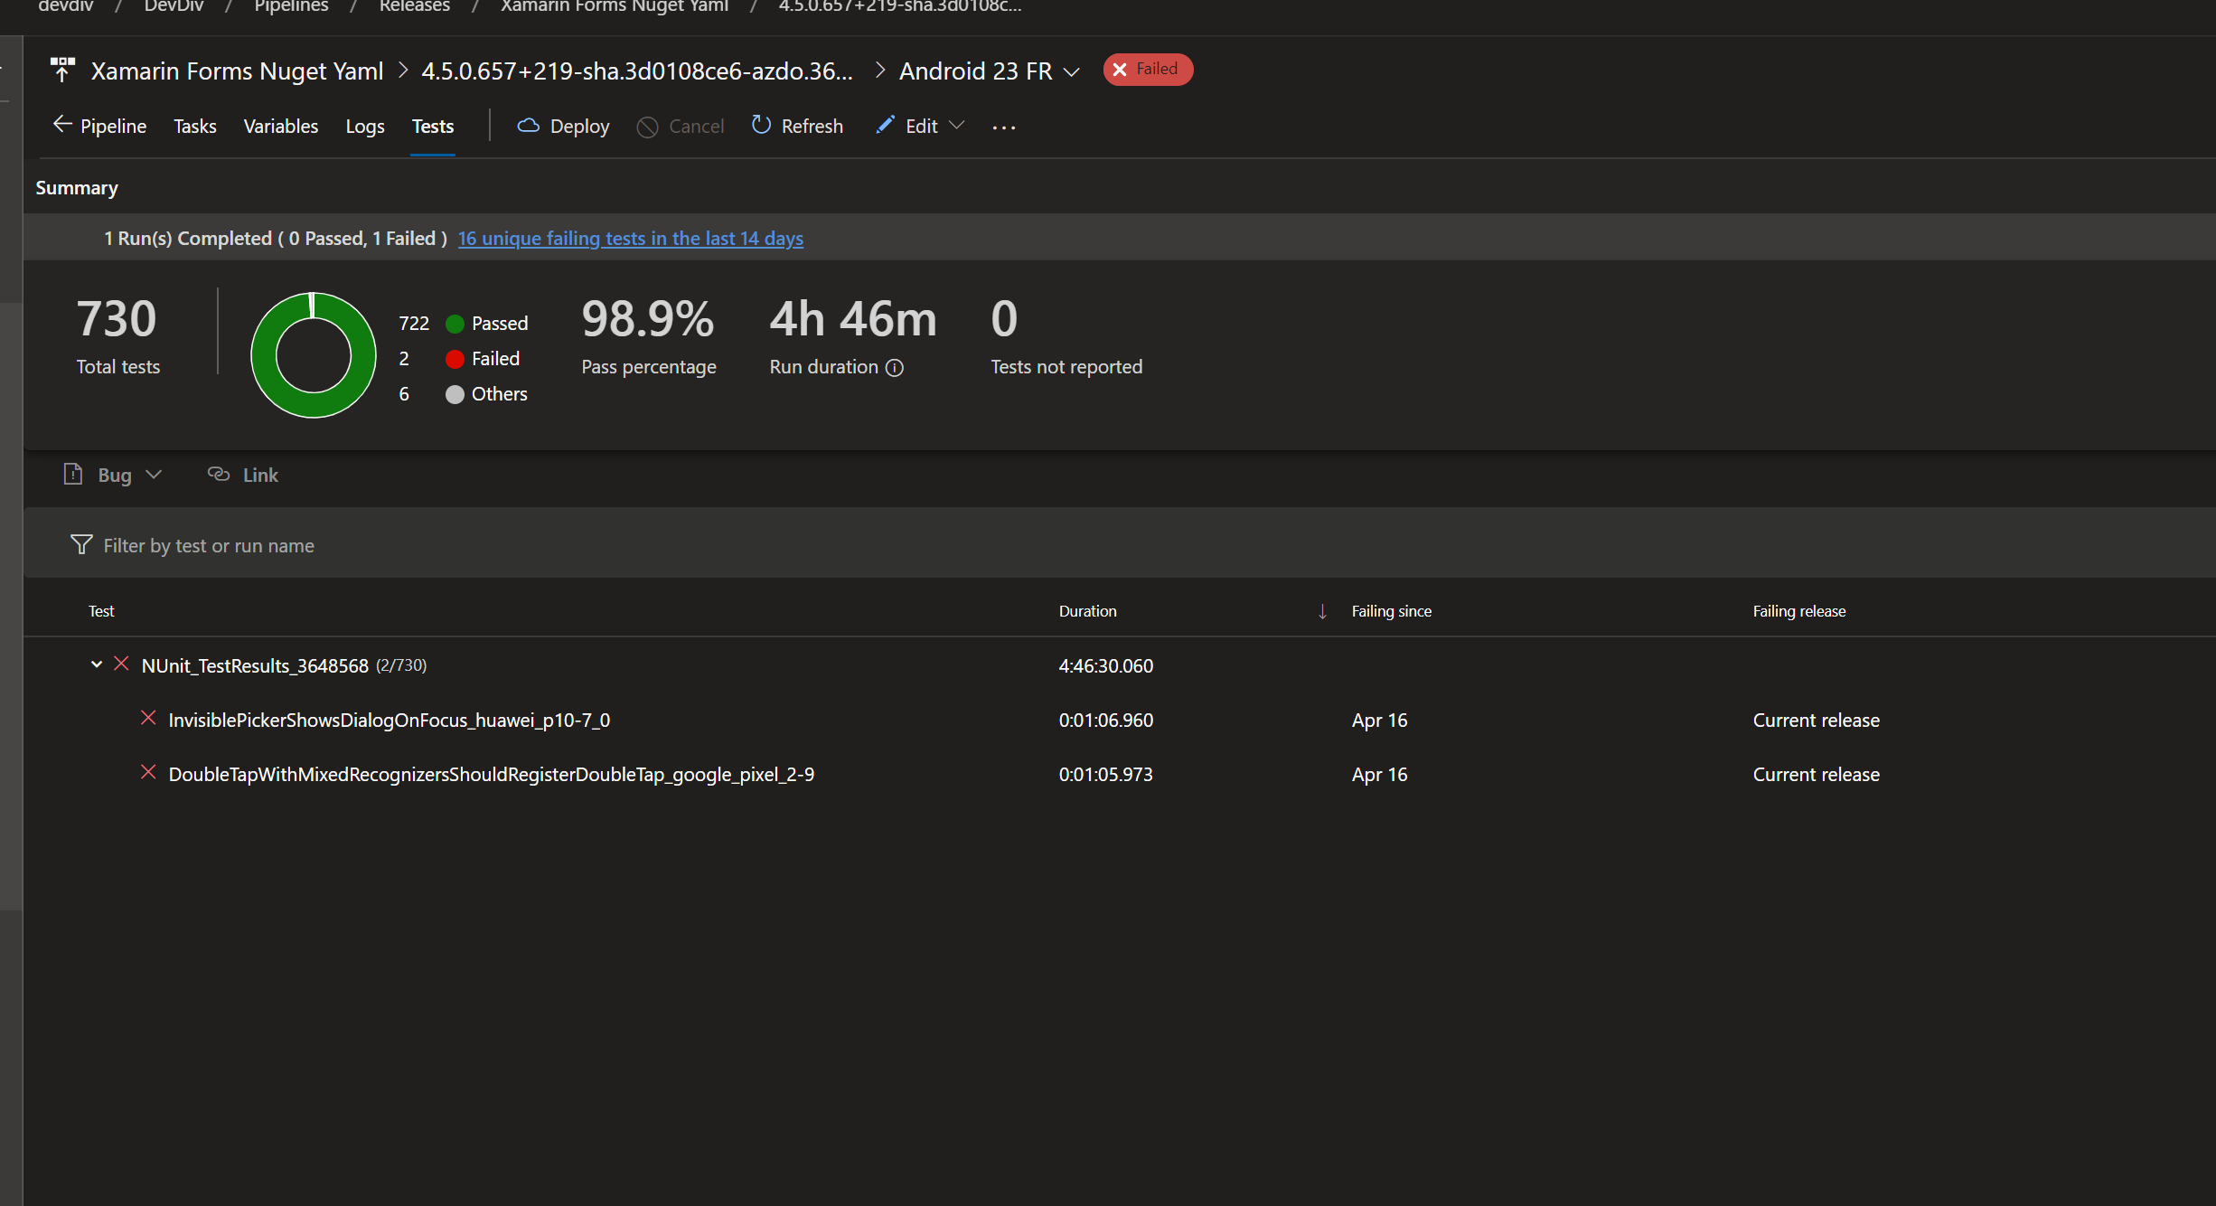
Task: Click the release pipeline icon before Xamarin Forms Nuget Yaml
Action: coord(61,69)
